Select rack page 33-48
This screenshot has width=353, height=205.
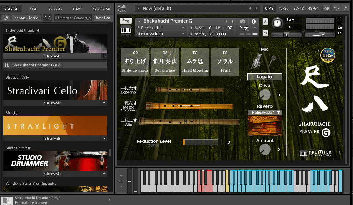pos(299,8)
